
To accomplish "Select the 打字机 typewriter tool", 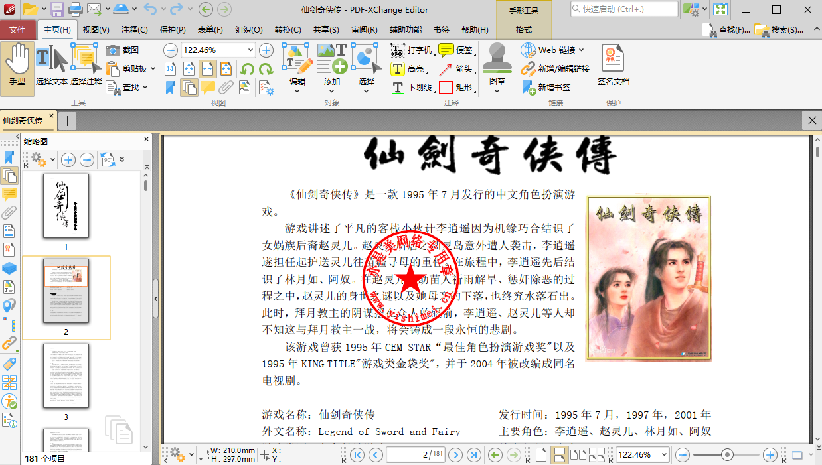I will (x=412, y=50).
